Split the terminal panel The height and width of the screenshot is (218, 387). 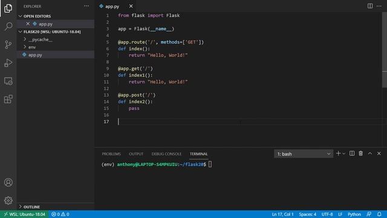pyautogui.click(x=352, y=153)
